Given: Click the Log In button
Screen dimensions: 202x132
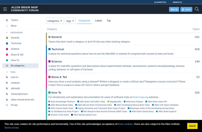Looking at the screenshot, I should pos(186,9).
